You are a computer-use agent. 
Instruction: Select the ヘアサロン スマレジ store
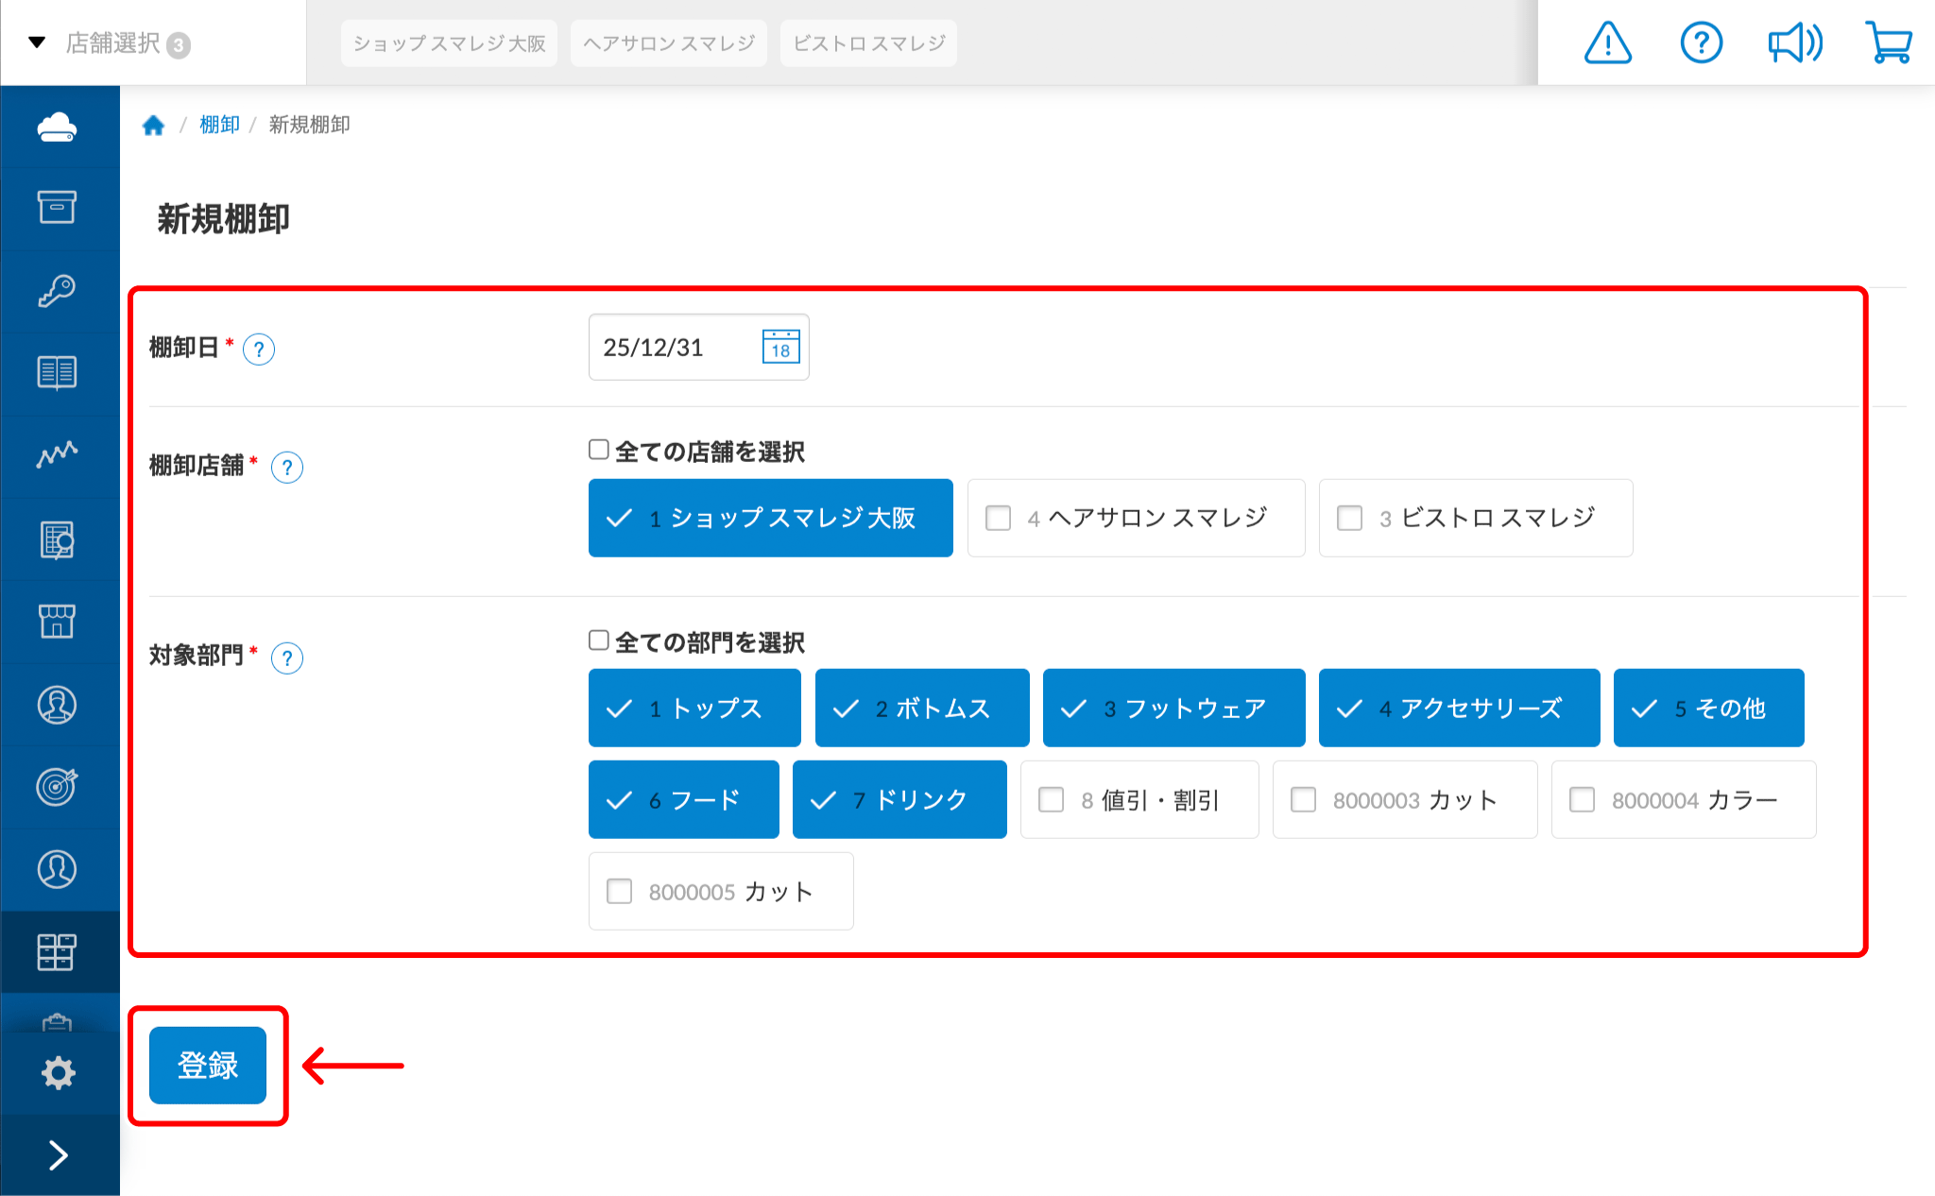1136,518
